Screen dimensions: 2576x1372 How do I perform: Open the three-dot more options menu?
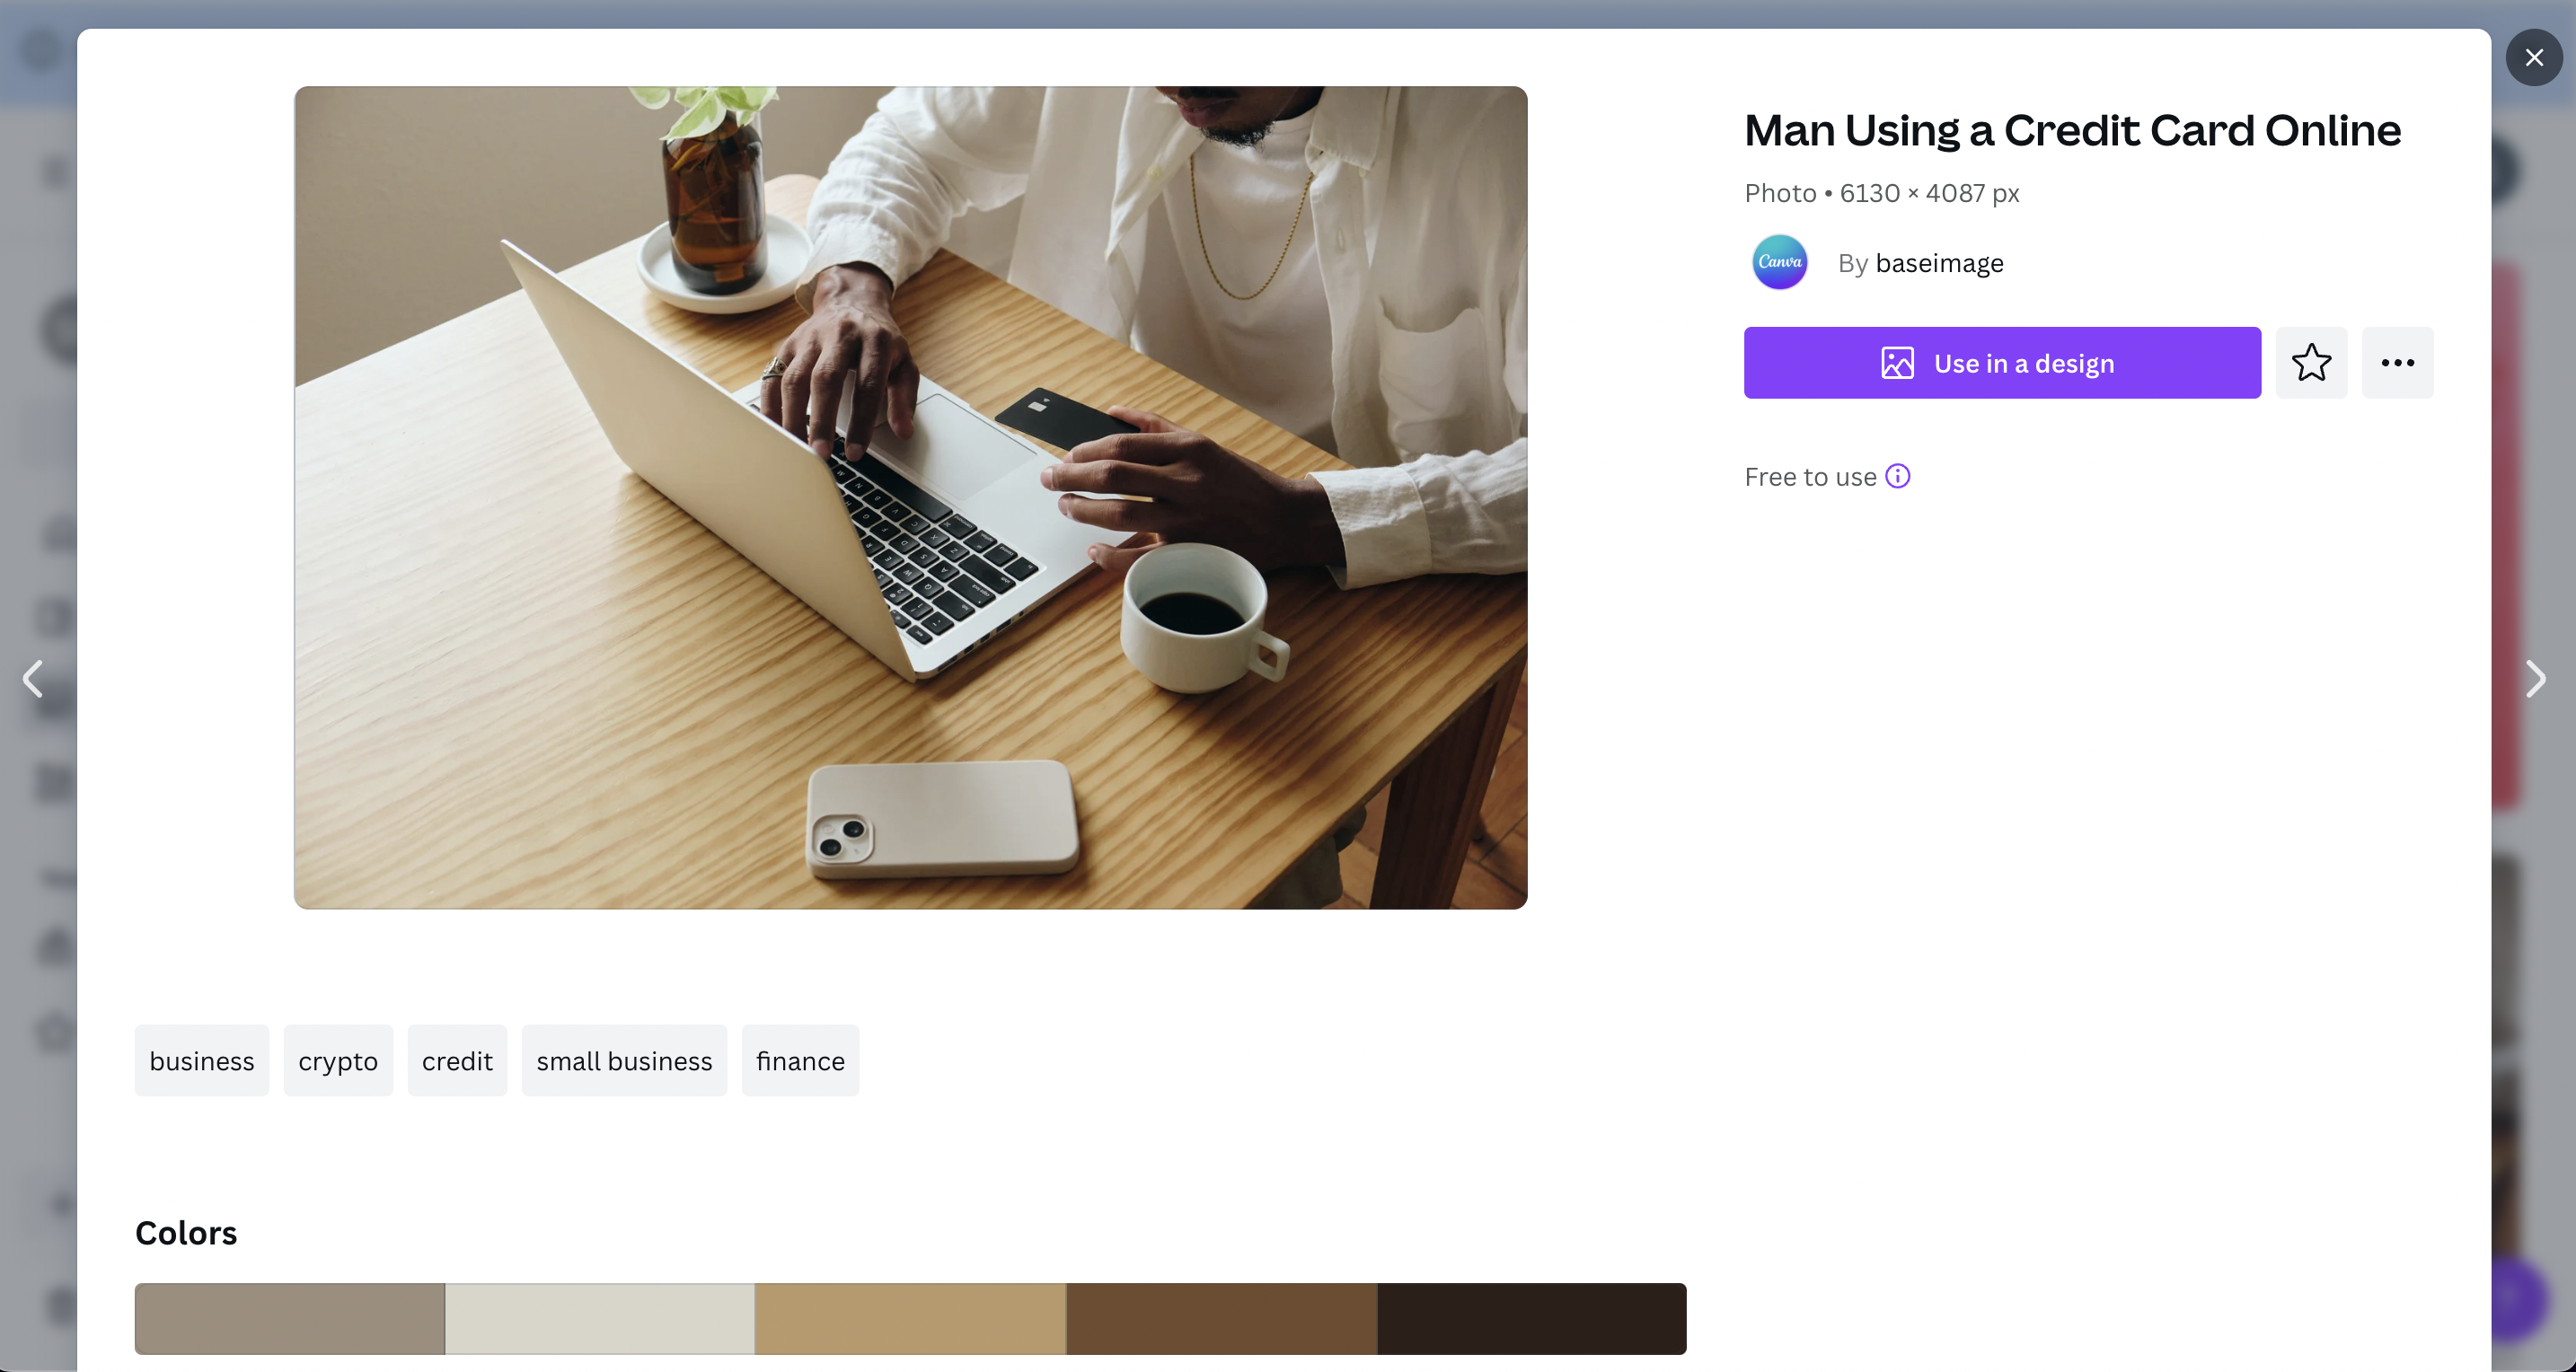pos(2397,363)
